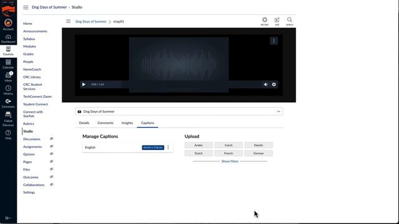The image size is (399, 224).
Task: Open Home in course navigation
Action: (27, 24)
